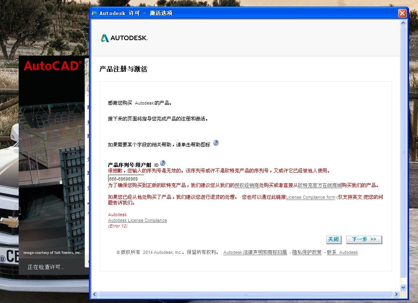The width and height of the screenshot is (418, 303).
Task: Click the horizontal scrollbar thumb
Action: point(245,294)
